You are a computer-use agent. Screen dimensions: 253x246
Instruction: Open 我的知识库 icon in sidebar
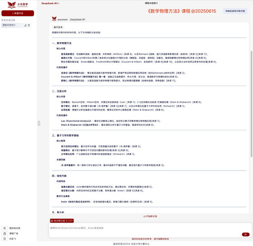5,228
